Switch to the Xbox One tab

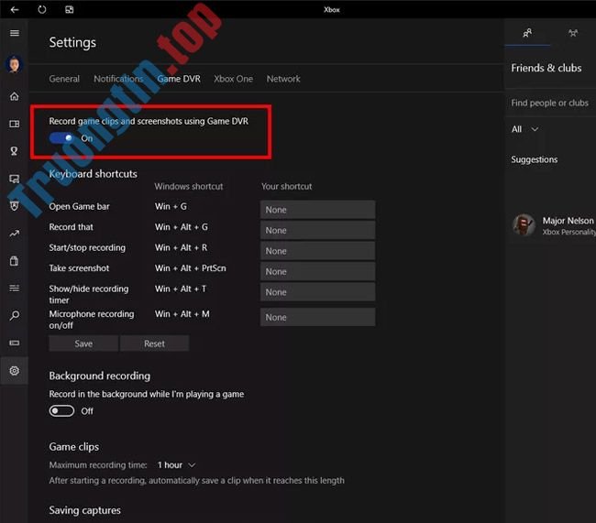[233, 79]
